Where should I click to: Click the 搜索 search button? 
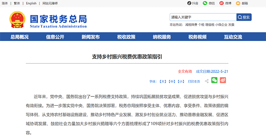pos(244,17)
